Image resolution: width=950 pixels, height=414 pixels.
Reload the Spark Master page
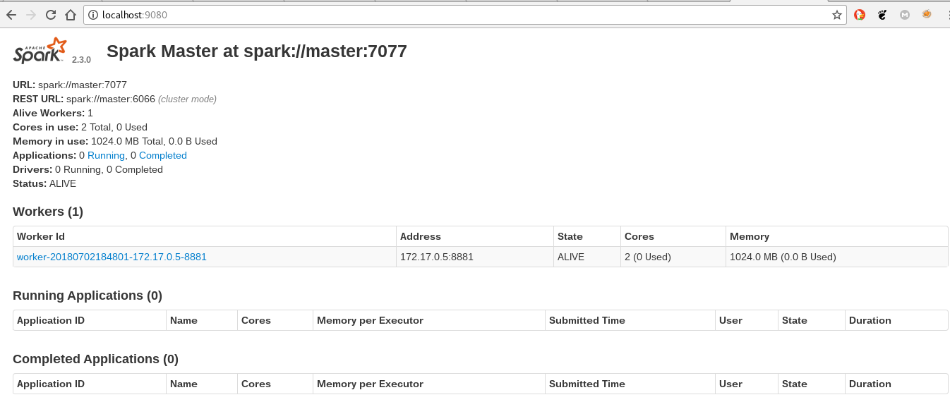pos(51,15)
